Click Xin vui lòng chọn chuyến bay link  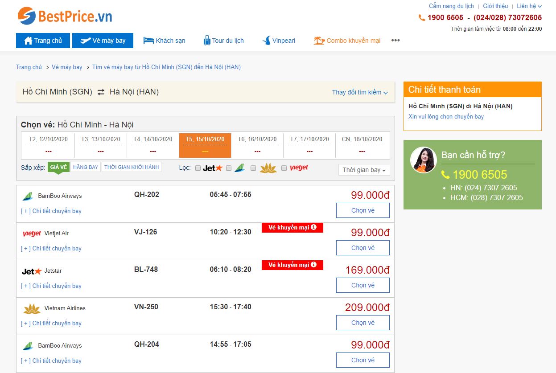pos(446,116)
